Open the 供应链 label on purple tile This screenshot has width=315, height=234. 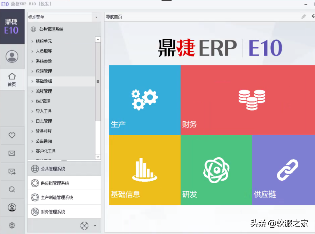click(265, 194)
